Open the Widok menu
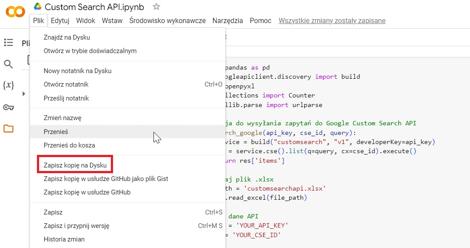Image resolution: width=470 pixels, height=248 pixels. [85, 21]
